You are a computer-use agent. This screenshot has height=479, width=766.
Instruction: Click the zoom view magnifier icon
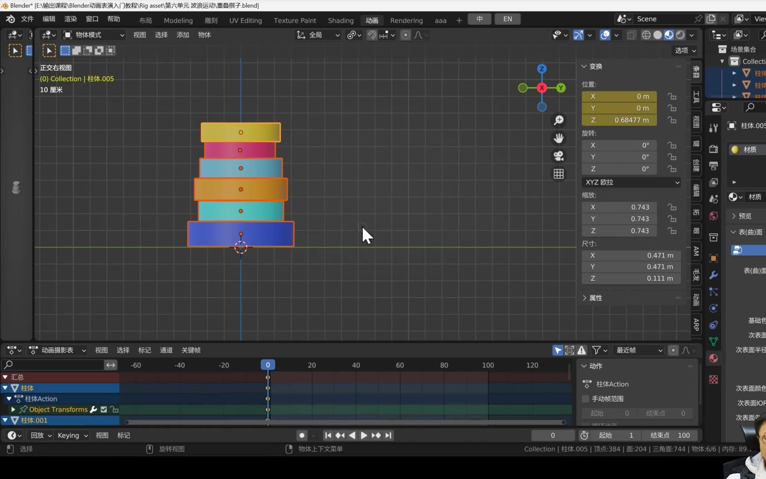(559, 120)
